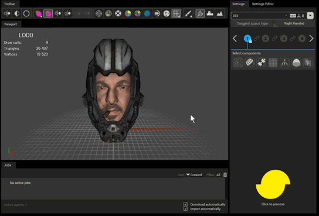This screenshot has width=319, height=216.
Task: Click the checkerboard sphere toolbar icon
Action: (118, 13)
